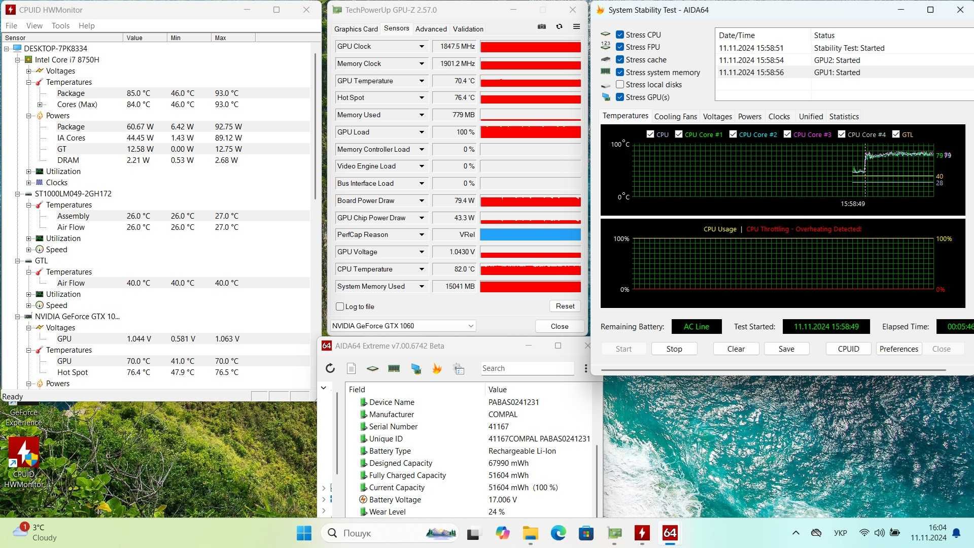Open the File menu in HWMonitor
974x548 pixels.
pos(11,25)
